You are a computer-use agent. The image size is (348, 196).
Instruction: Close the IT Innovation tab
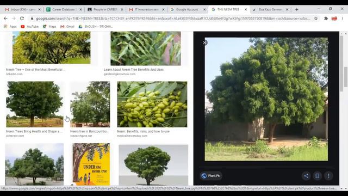(x=163, y=10)
